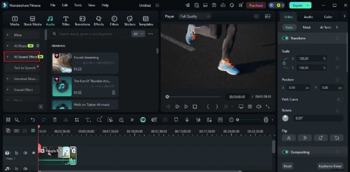This screenshot has height=172, width=350.
Task: Step back one frame in the player
Action: (x=168, y=107)
